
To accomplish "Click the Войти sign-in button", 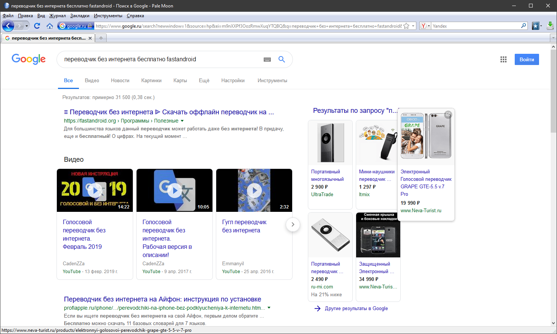I will 527,59.
